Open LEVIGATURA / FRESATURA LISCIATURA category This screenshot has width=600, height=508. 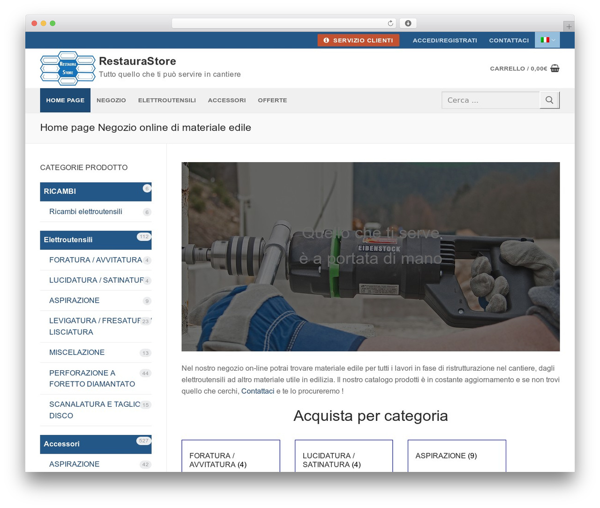[x=96, y=326]
